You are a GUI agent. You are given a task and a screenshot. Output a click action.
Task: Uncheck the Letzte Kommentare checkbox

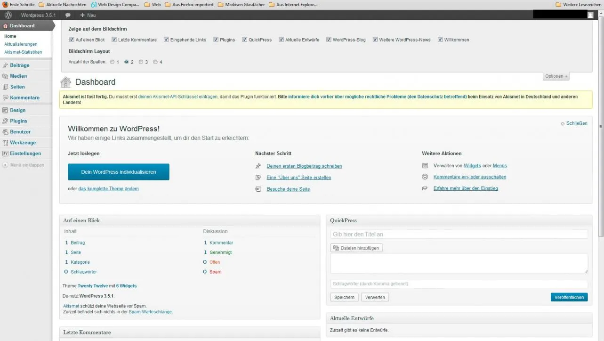click(114, 40)
